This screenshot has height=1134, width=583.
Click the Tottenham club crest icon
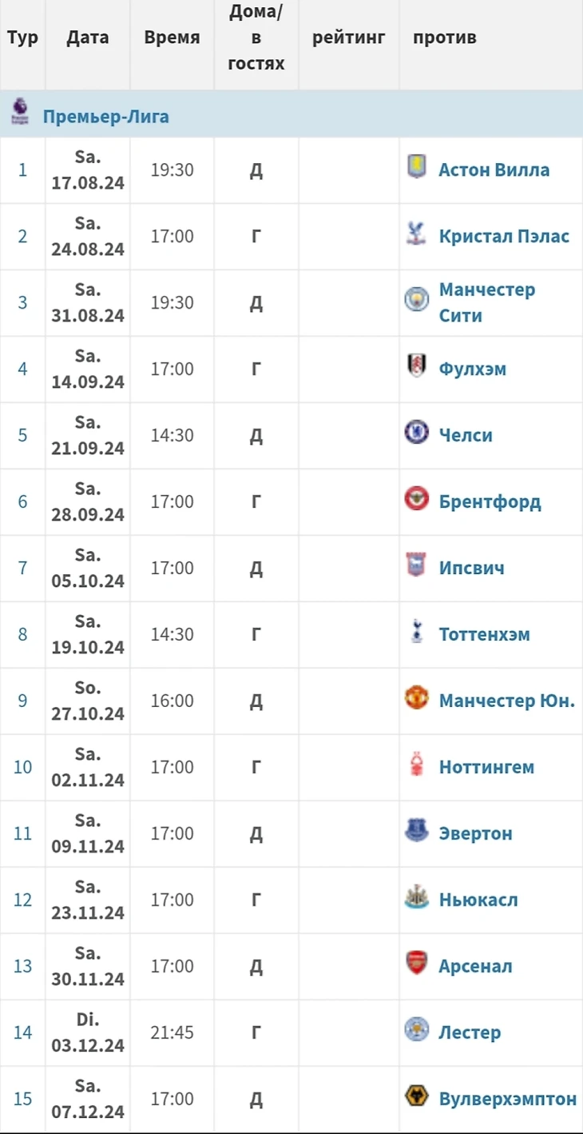pyautogui.click(x=416, y=632)
